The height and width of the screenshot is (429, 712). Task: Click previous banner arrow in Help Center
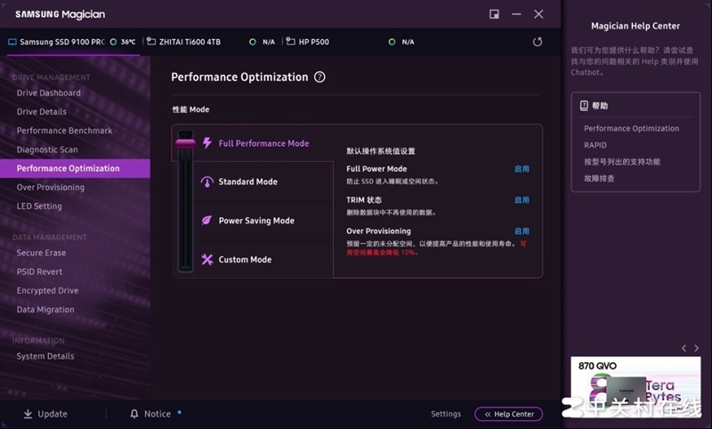684,348
